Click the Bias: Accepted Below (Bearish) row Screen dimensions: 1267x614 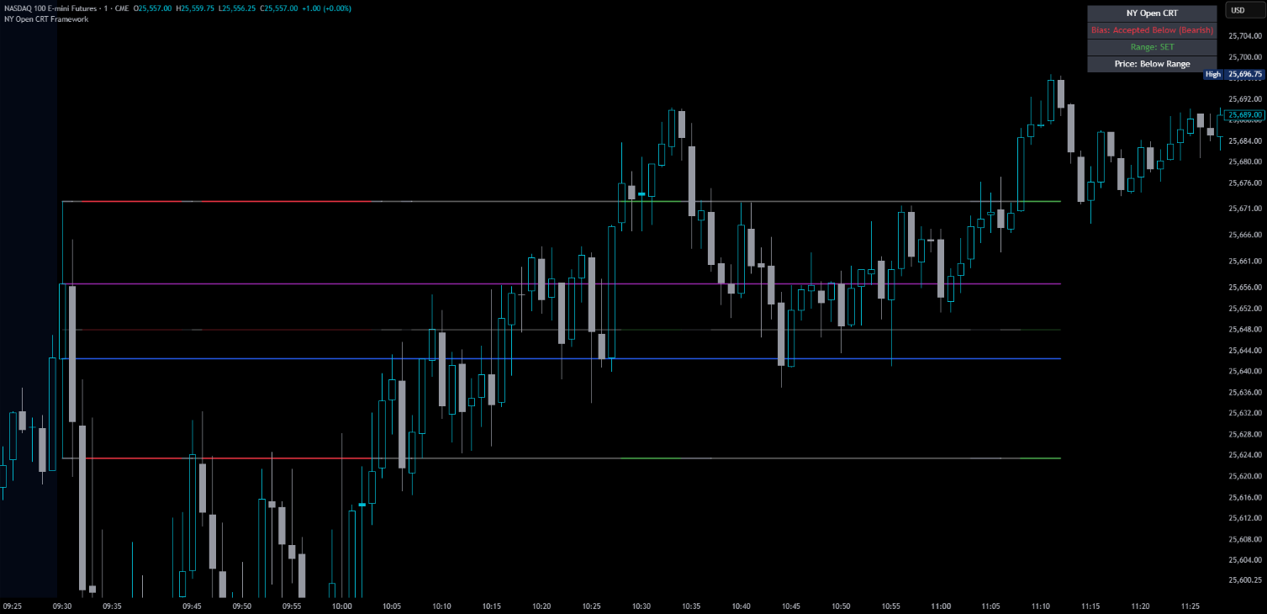[x=1152, y=29]
